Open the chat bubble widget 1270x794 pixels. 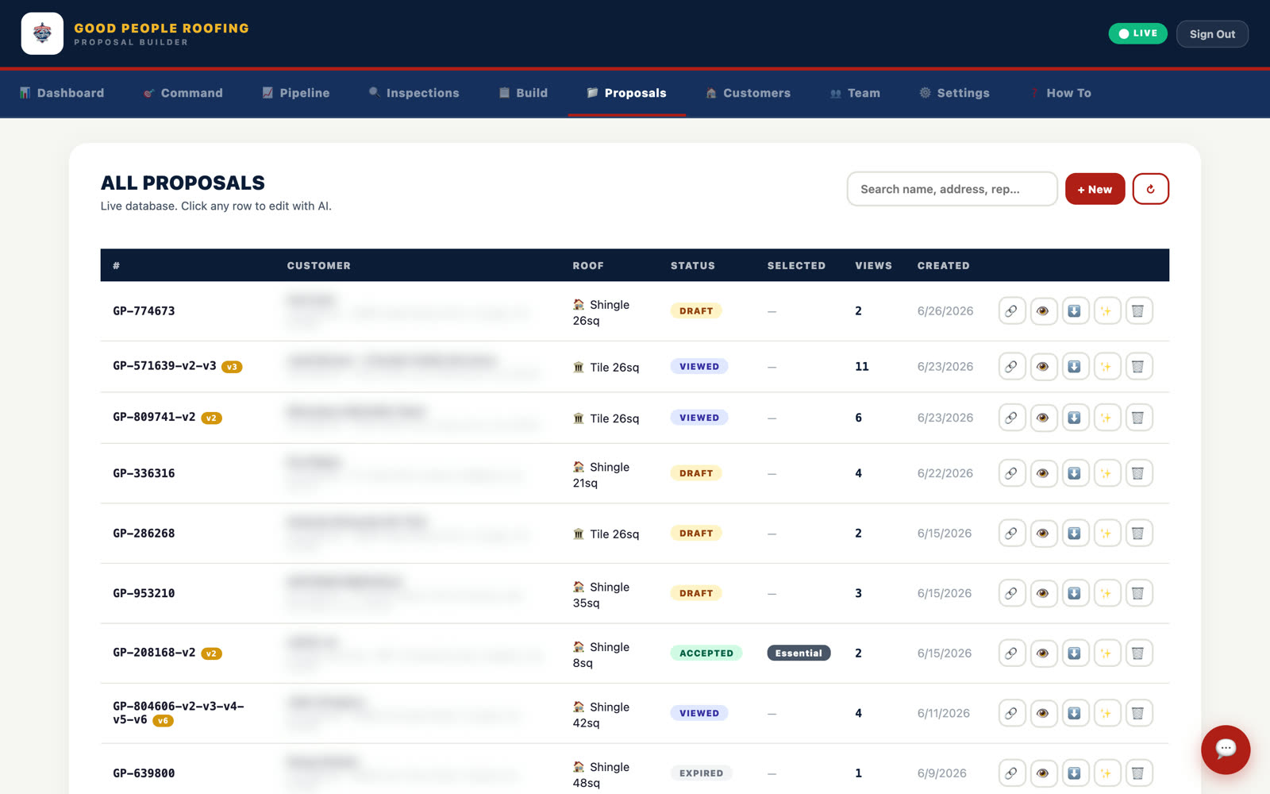point(1226,750)
